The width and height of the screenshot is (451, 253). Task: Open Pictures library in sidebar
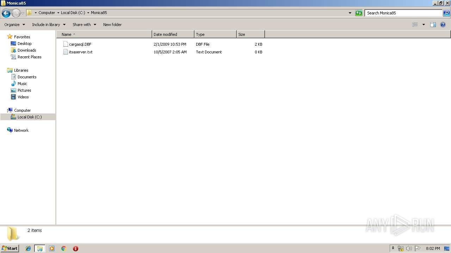24,90
